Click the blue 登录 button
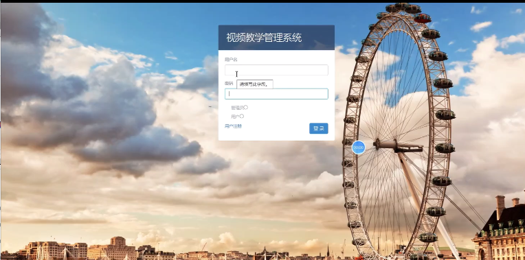The image size is (525, 260). click(318, 128)
